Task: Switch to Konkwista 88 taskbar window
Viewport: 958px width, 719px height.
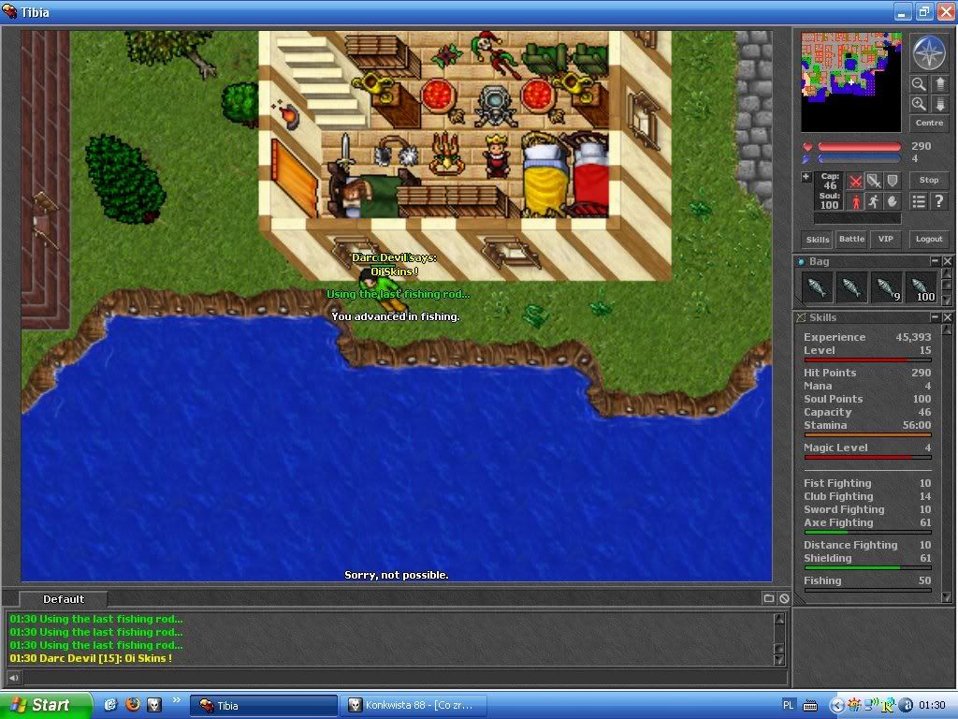Action: pyautogui.click(x=414, y=705)
